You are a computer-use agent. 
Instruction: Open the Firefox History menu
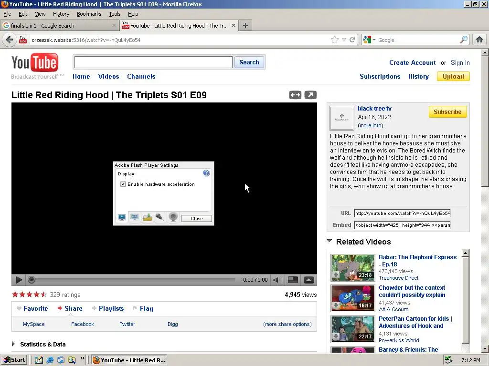(61, 14)
